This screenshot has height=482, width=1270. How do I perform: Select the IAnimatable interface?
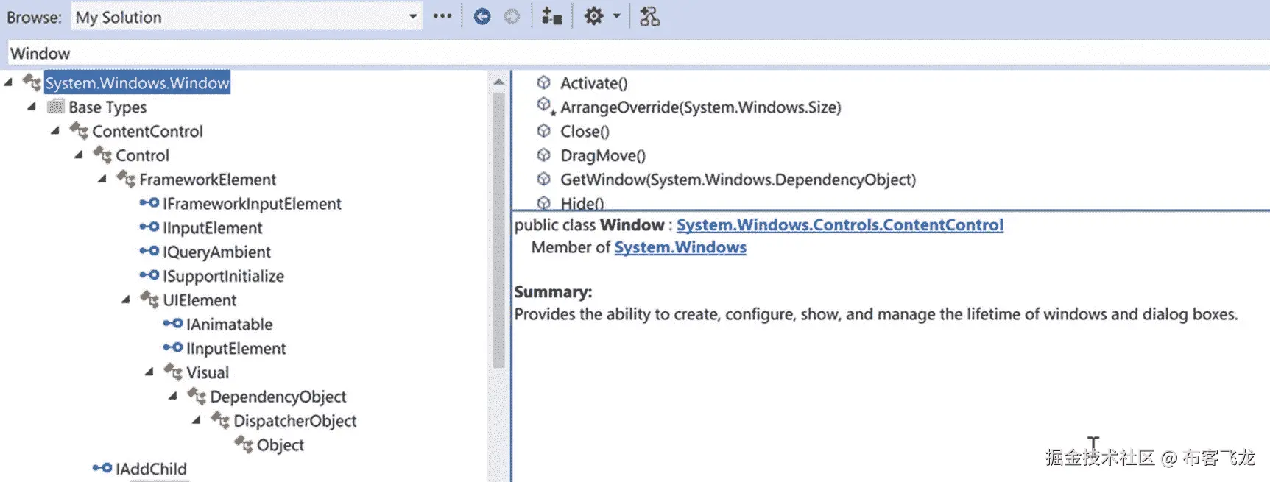click(x=229, y=325)
